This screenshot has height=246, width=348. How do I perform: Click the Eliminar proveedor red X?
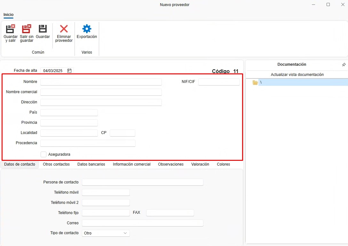(64, 29)
